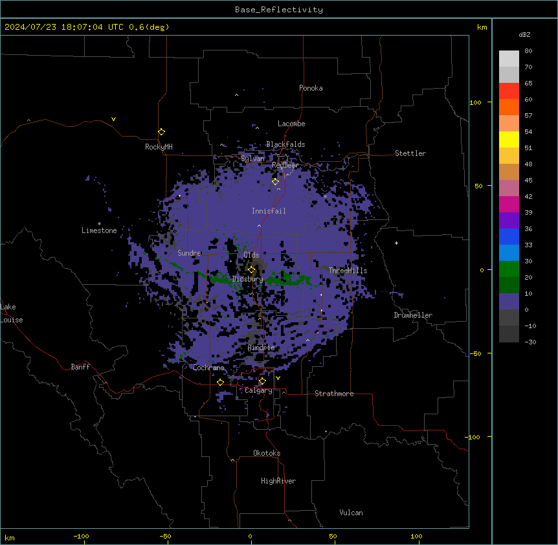Select the red 65-60 dBZ legend swatch

pyautogui.click(x=509, y=91)
